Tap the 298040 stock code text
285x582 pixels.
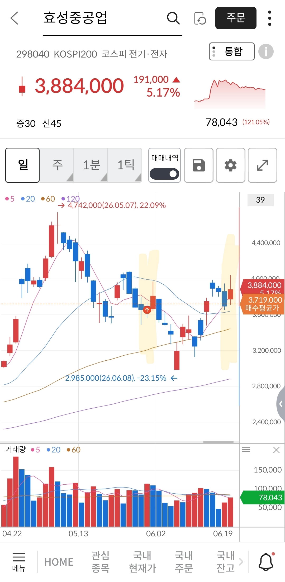(x=33, y=54)
